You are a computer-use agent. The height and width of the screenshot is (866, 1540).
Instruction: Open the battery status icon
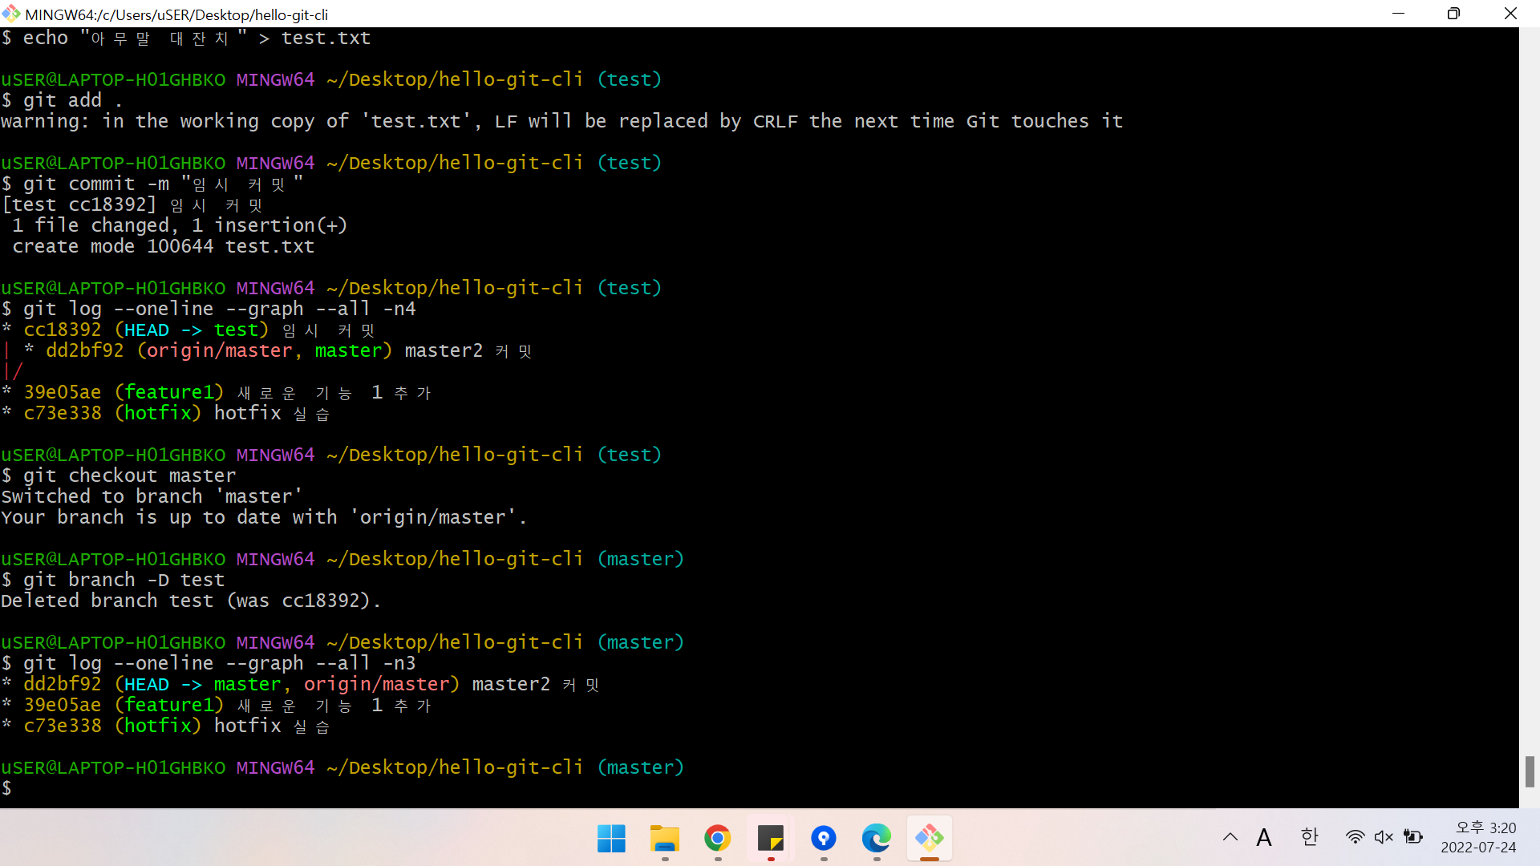pyautogui.click(x=1412, y=838)
